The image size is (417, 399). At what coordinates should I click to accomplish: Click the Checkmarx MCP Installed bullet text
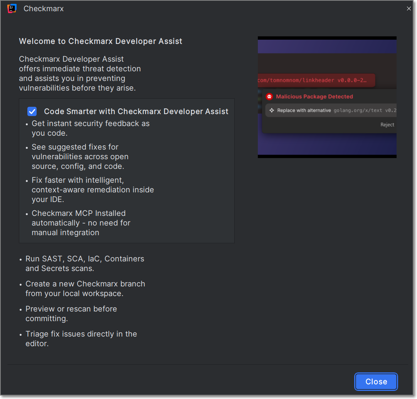point(81,223)
